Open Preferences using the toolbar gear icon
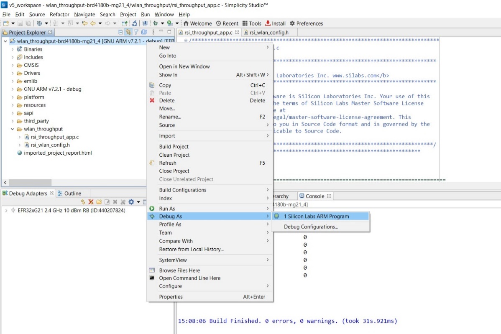 tap(306, 23)
